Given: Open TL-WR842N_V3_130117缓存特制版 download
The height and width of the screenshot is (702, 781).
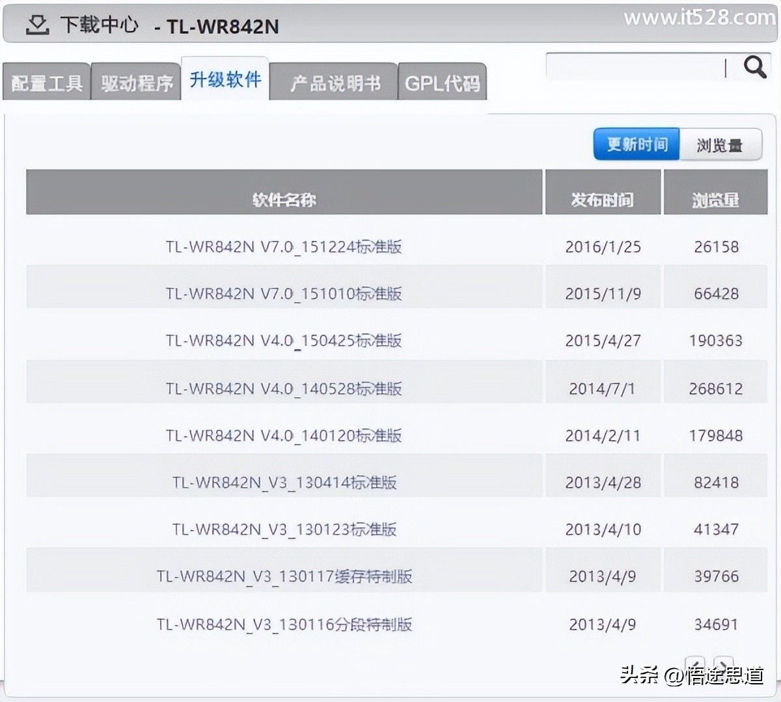Looking at the screenshot, I should (x=284, y=576).
